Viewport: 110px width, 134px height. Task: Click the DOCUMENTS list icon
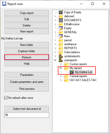point(61,20)
